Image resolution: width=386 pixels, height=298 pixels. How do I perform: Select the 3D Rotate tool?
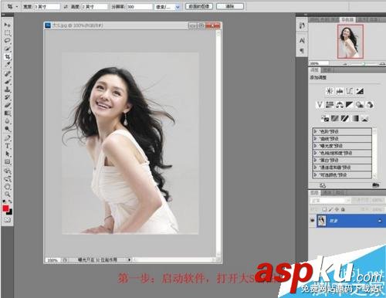point(7,171)
